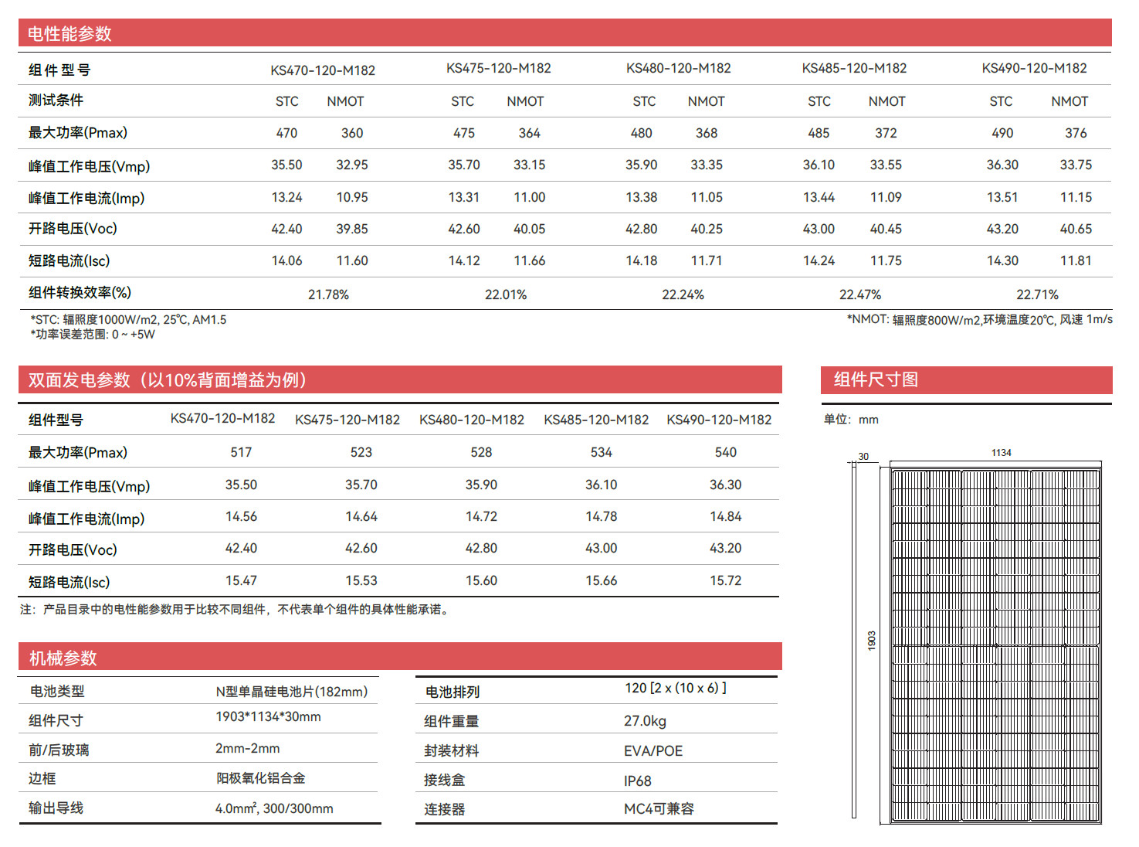This screenshot has height=847, width=1139.
Task: Click the 组件尺寸图 section header
Action: coord(966,379)
